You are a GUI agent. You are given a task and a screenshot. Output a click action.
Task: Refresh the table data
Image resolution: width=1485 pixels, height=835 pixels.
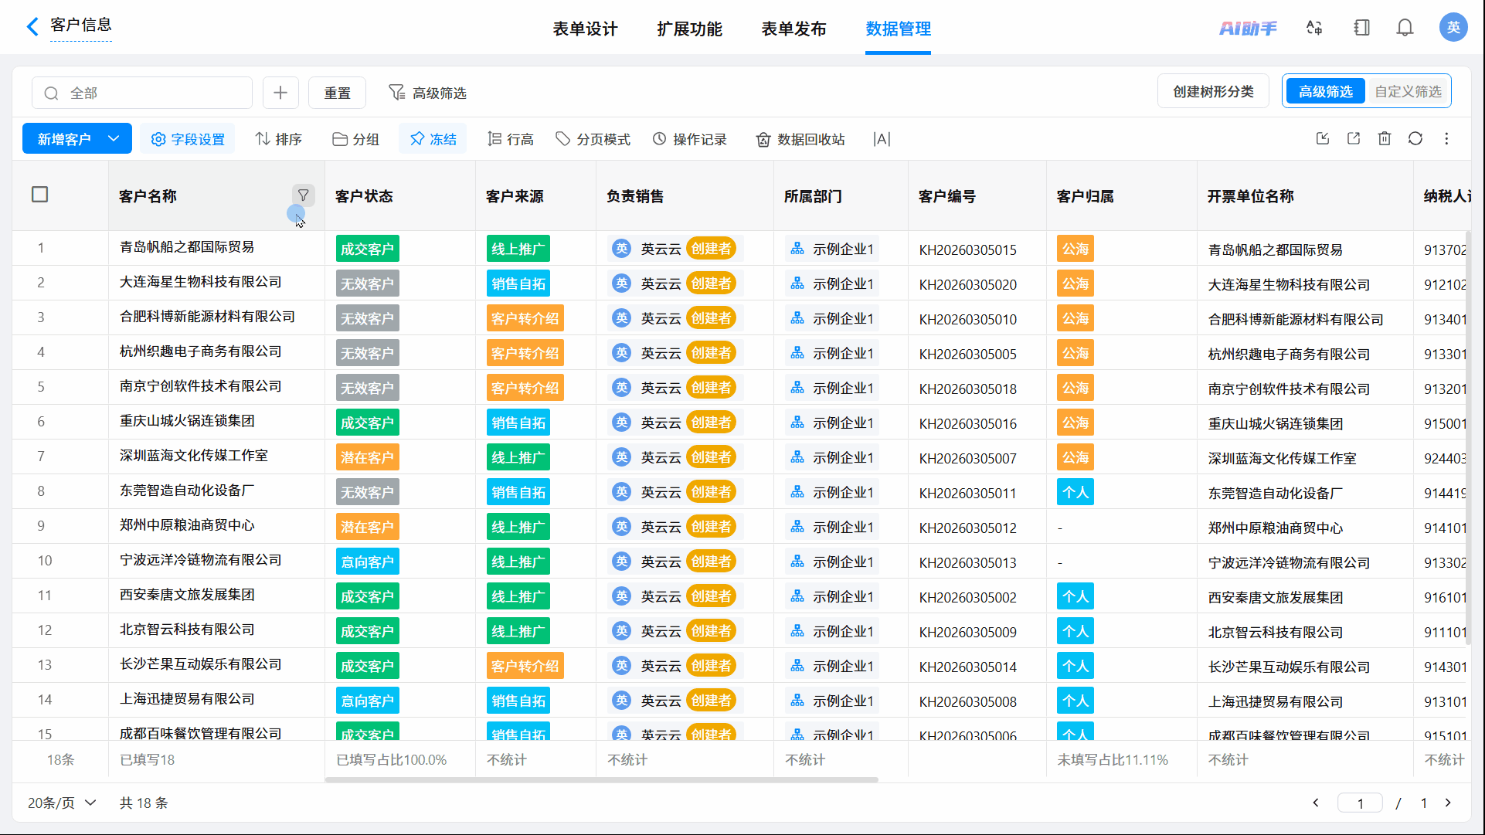pos(1415,138)
